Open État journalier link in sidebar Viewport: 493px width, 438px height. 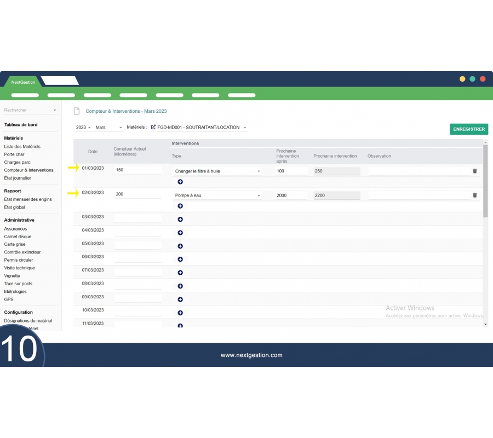pos(18,178)
